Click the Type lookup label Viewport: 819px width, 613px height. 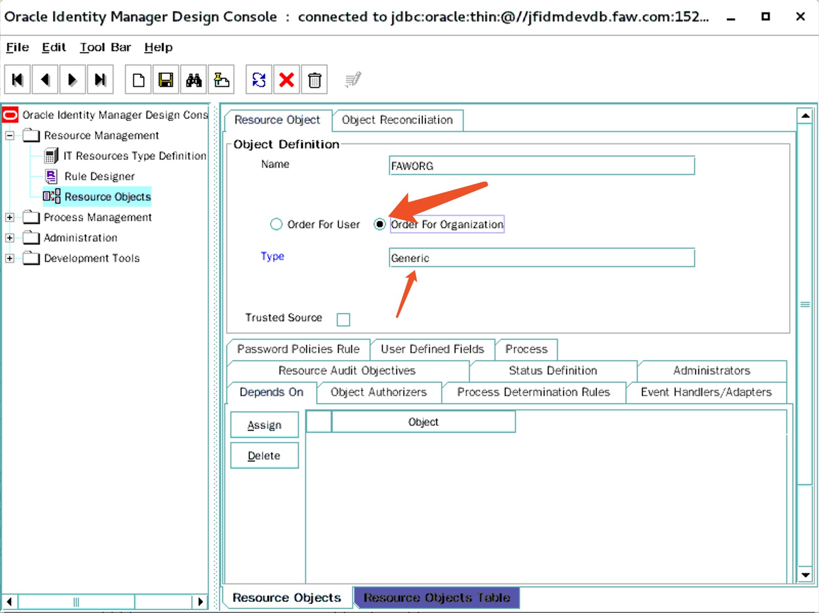tap(272, 256)
